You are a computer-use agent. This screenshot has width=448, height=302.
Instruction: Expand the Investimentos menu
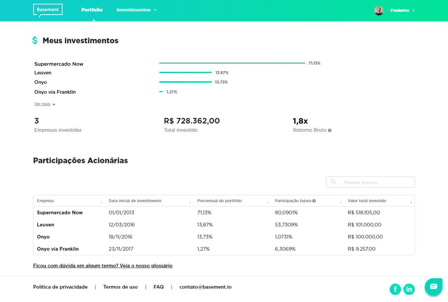click(x=136, y=10)
